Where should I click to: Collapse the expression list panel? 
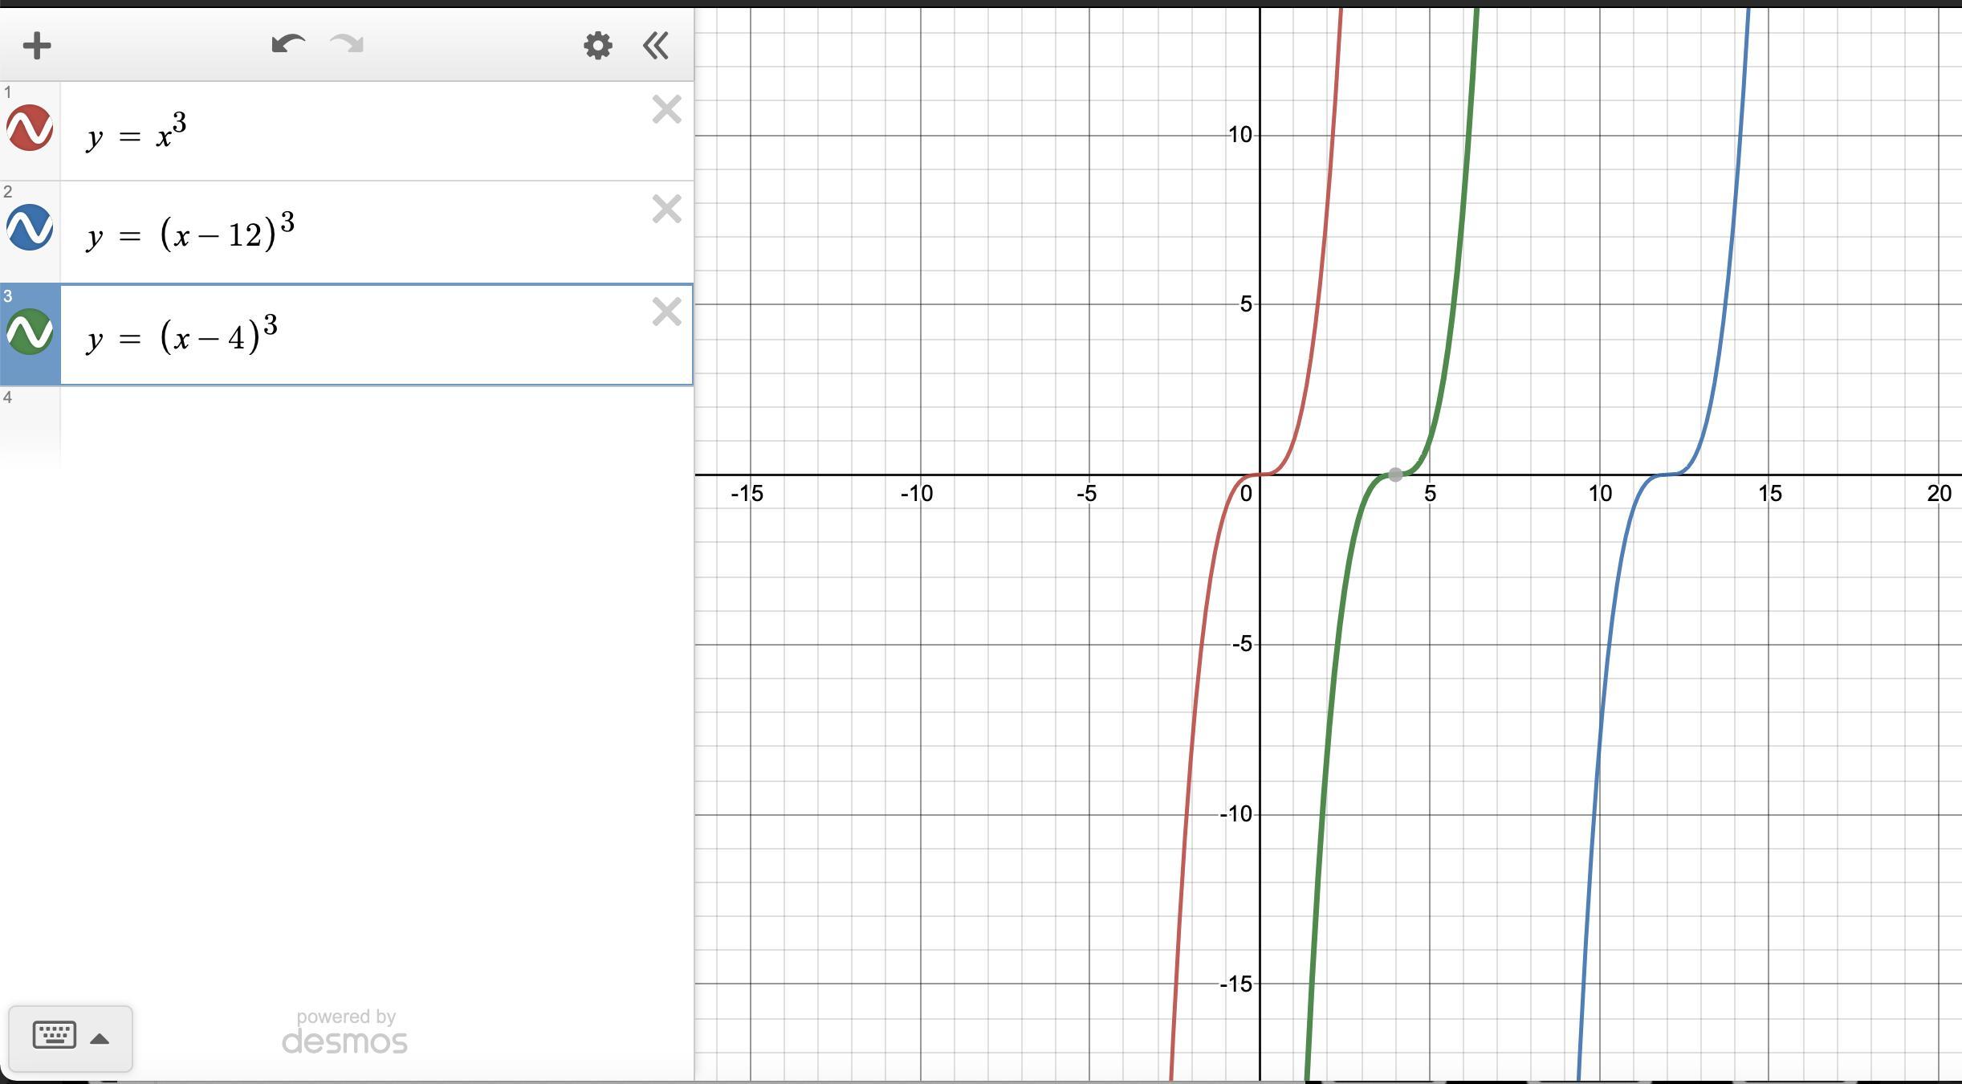point(656,45)
